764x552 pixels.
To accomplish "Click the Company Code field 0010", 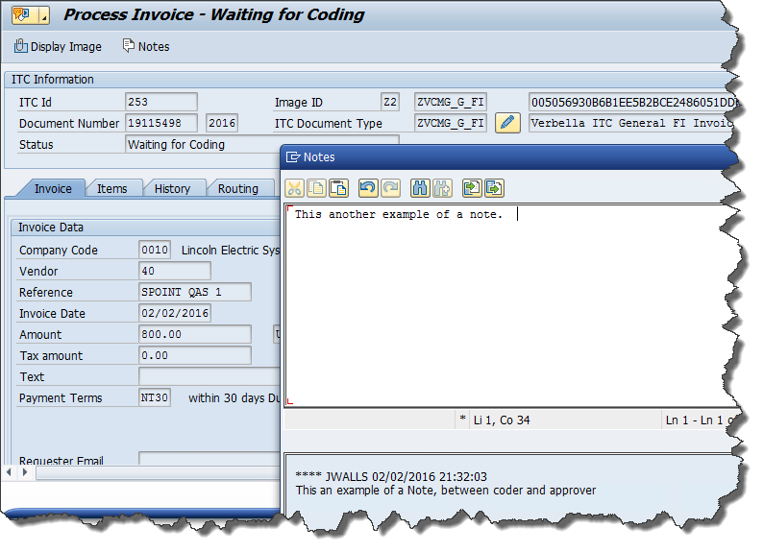I will point(155,250).
